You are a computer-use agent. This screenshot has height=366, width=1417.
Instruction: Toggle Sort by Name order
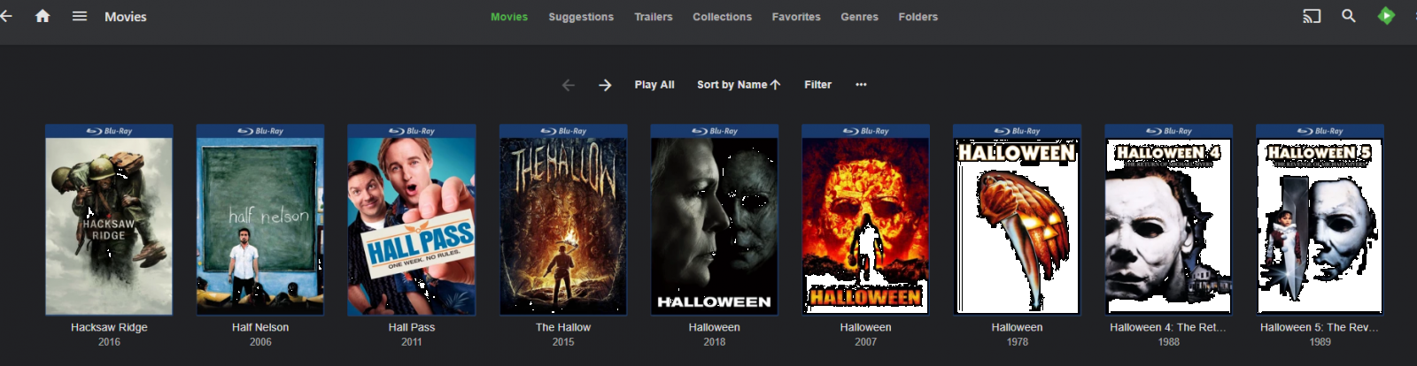tap(739, 85)
